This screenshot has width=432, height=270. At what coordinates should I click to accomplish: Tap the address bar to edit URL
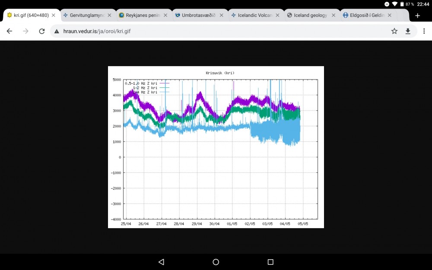click(173, 31)
